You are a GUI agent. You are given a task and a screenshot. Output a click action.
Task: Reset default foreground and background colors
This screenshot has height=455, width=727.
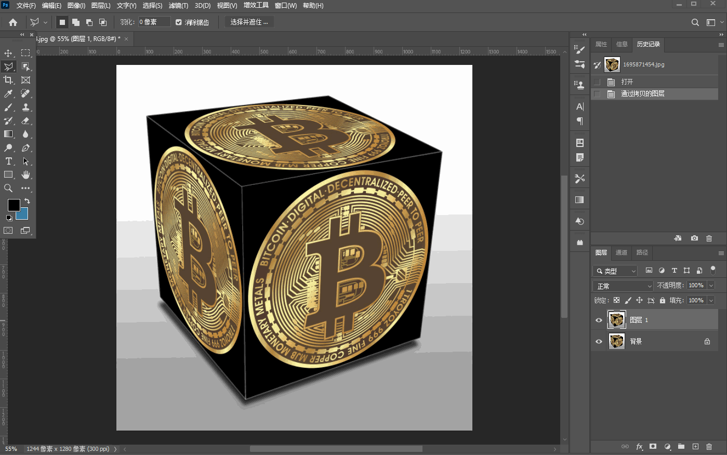[9, 218]
